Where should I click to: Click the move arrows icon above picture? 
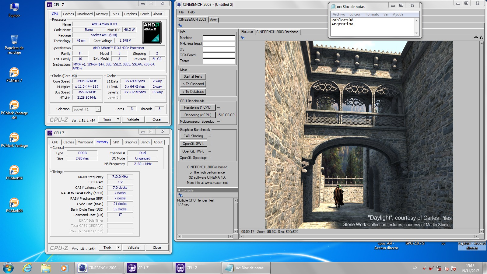pyautogui.click(x=476, y=38)
